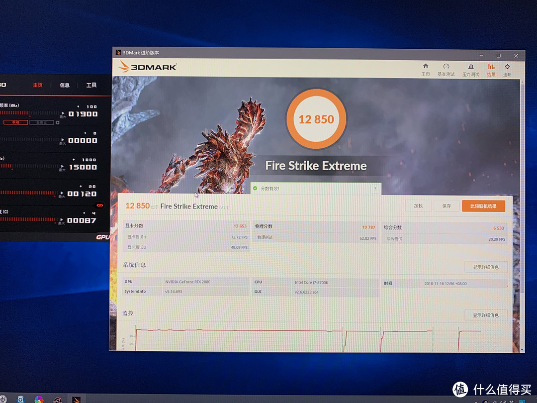
Task: Click the 73.72 FPS graphics test 1 value
Action: pyautogui.click(x=239, y=237)
